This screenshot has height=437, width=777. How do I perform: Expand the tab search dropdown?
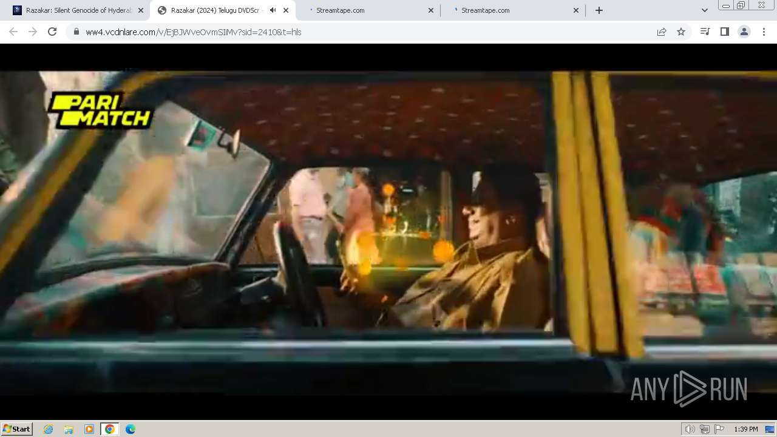[704, 10]
